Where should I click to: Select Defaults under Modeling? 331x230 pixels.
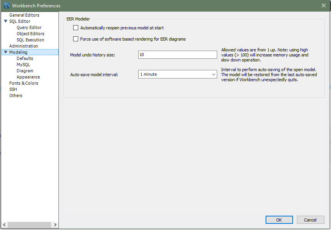click(25, 58)
